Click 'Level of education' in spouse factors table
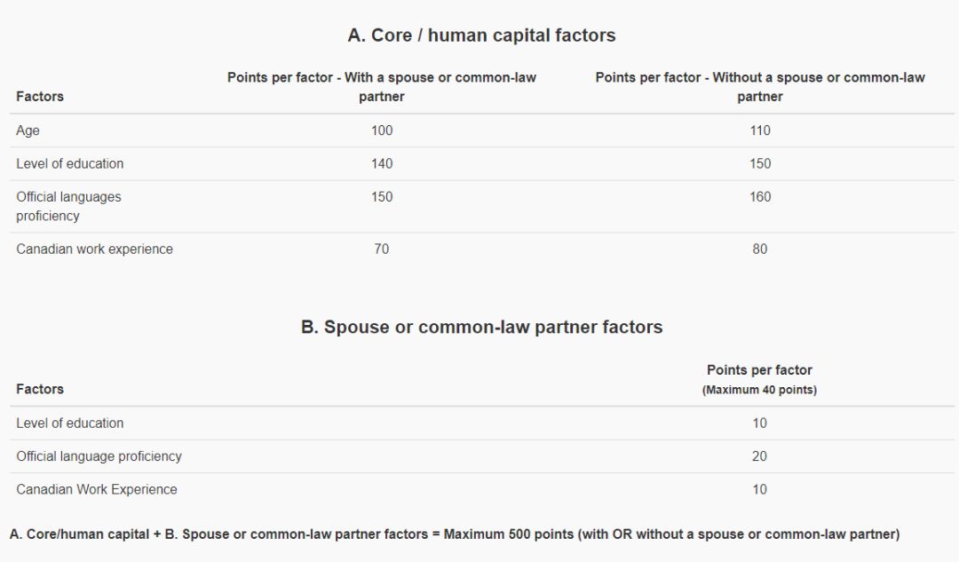Image resolution: width=959 pixels, height=562 pixels. pyautogui.click(x=70, y=423)
